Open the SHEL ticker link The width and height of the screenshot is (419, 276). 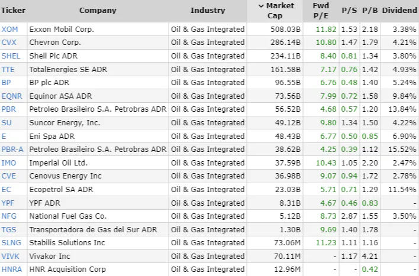coord(11,56)
